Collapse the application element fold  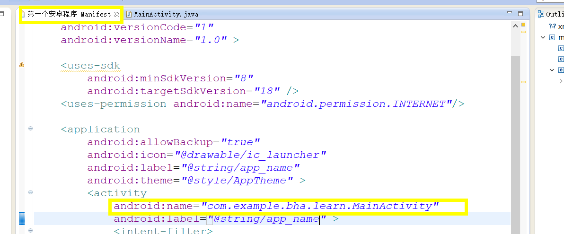(x=30, y=128)
